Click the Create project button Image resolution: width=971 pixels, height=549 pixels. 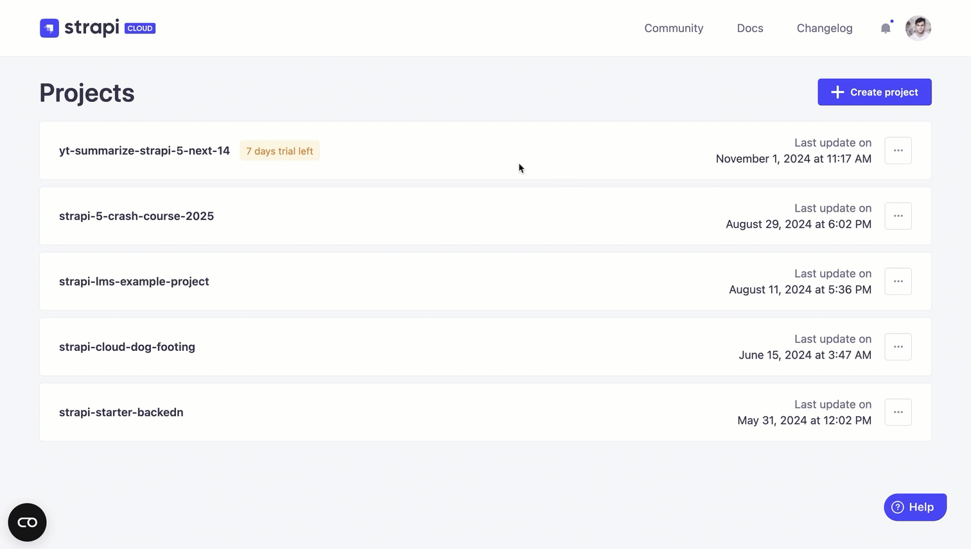coord(875,92)
